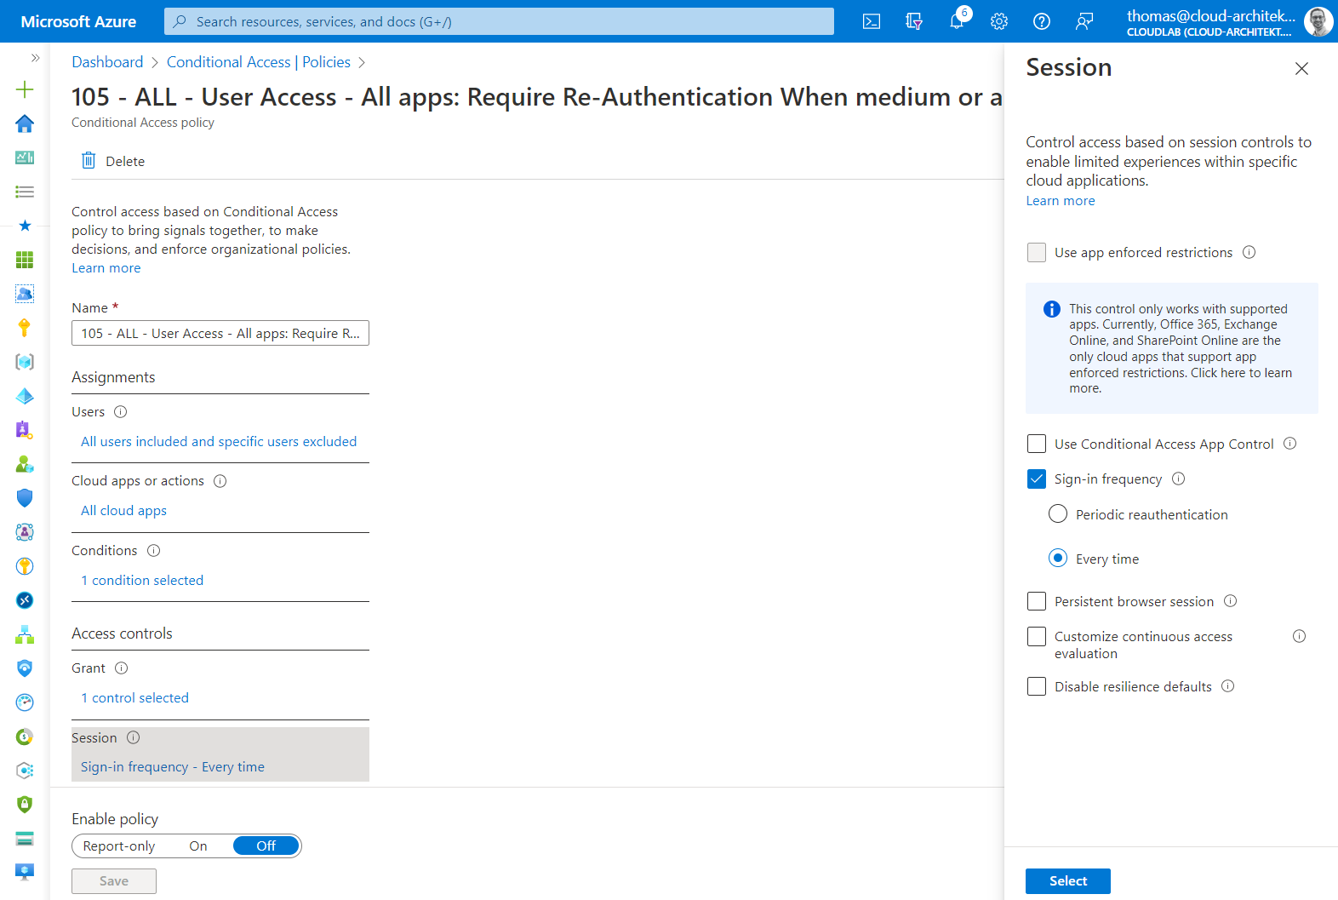Open the green user with cube icon

pyautogui.click(x=25, y=464)
